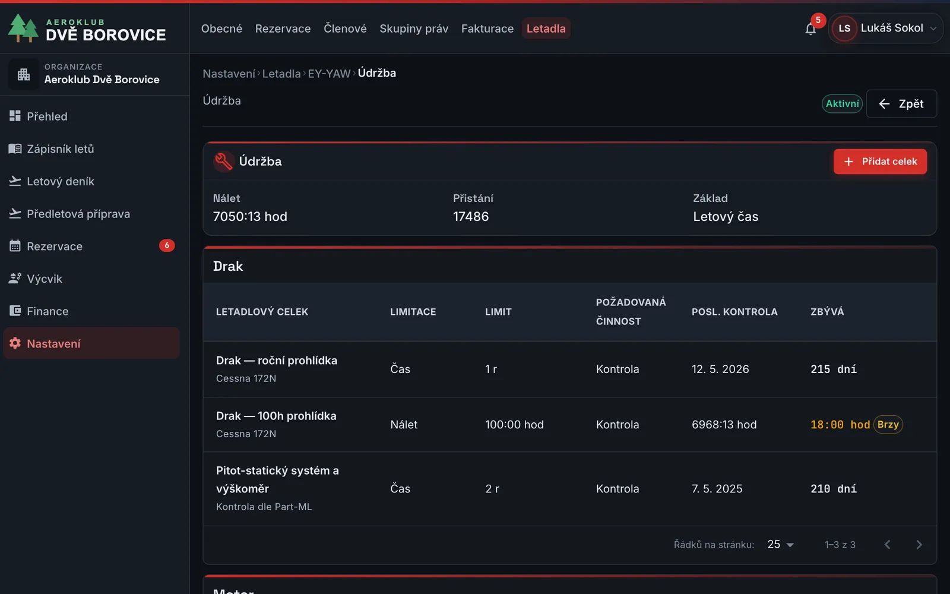Click the Zápisník letů book icon
This screenshot has width=950, height=594.
[15, 148]
